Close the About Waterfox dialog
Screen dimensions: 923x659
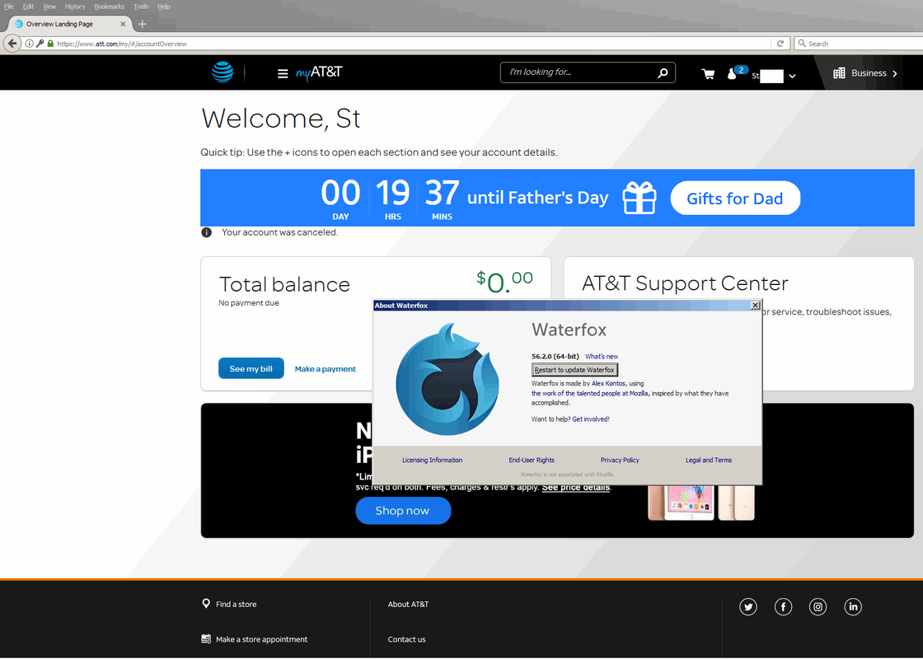coord(755,306)
